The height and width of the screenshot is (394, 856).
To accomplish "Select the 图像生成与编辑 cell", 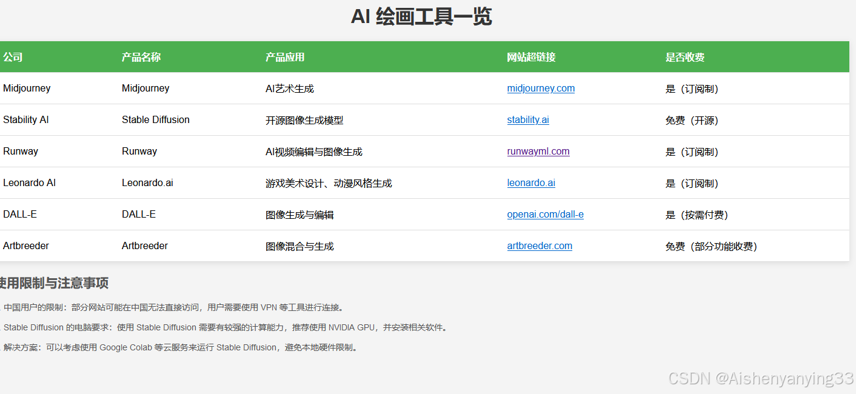I will tap(299, 215).
